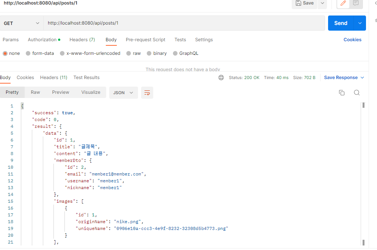Switch to Pretty view
This screenshot has height=250, width=377.
tap(12, 92)
